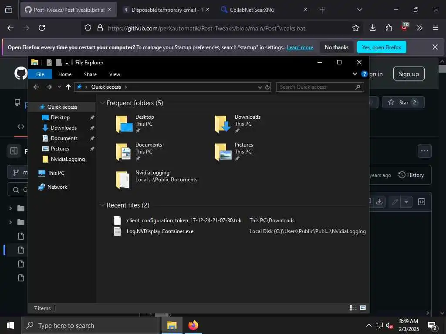Star the repository on GitHub
The height and width of the screenshot is (334, 446).
point(403,102)
